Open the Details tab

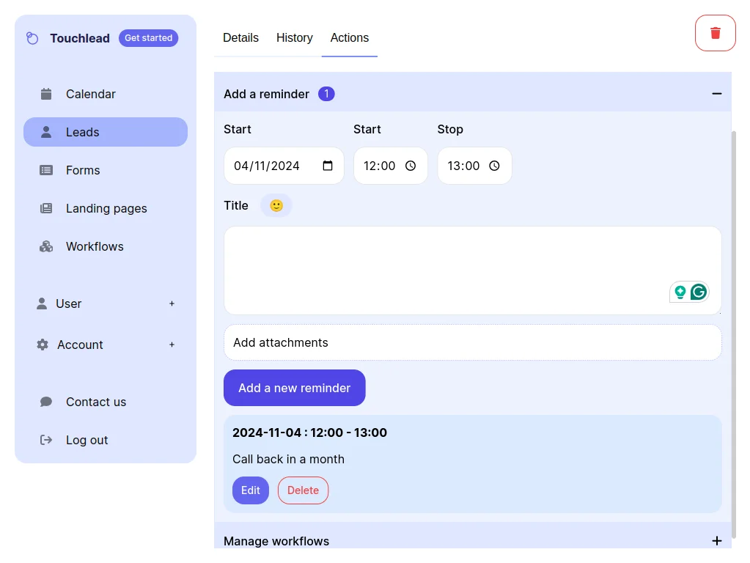(x=240, y=37)
